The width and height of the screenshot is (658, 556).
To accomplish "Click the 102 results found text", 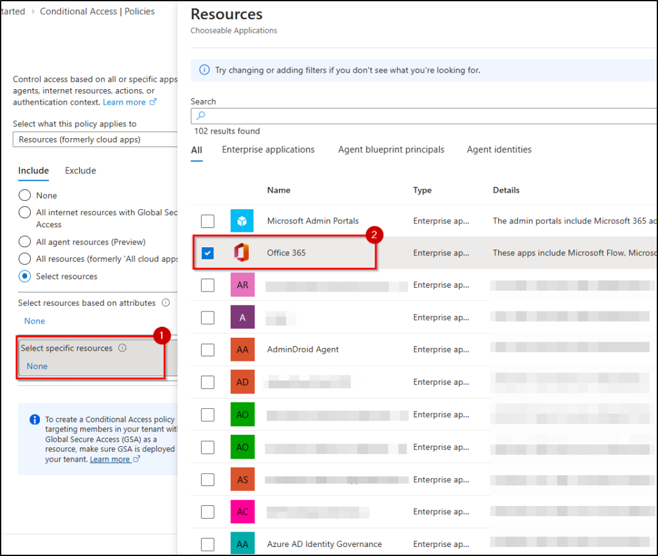I will coord(227,131).
